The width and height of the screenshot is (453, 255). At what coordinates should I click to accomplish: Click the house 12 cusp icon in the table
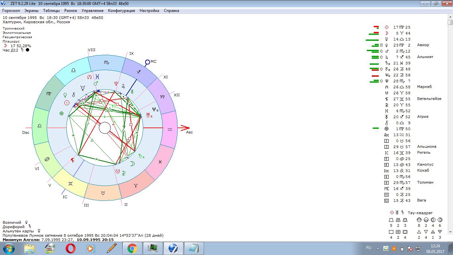pyautogui.click(x=386, y=201)
